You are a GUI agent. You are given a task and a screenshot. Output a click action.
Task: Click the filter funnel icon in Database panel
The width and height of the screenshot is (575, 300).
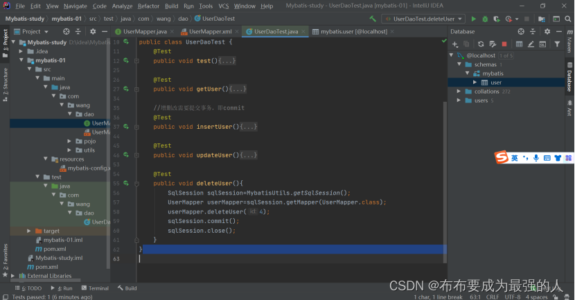click(557, 44)
